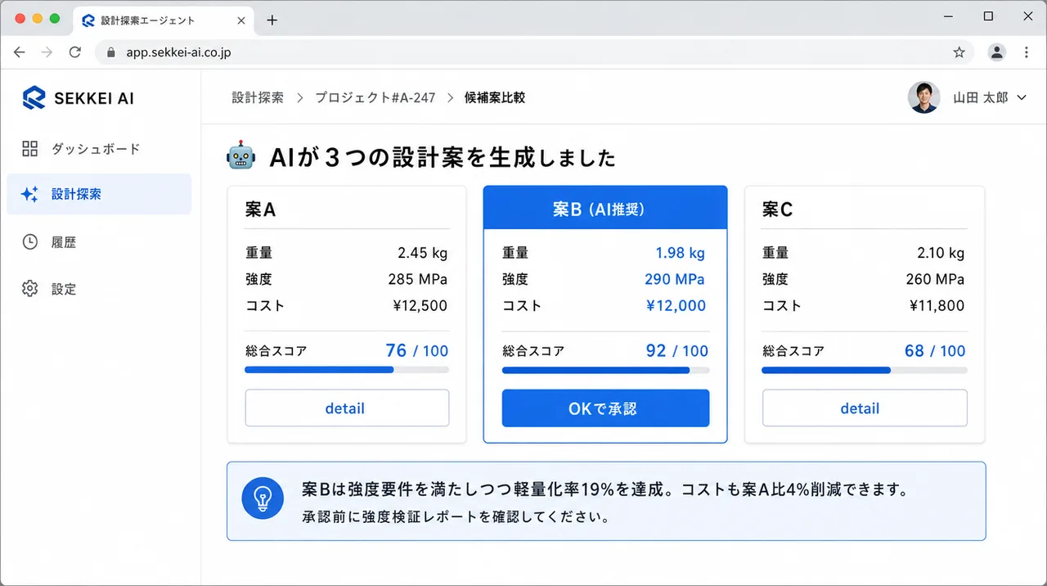Viewport: 1047px width, 586px height.
Task: Click the 案Bは強度要件を満たしつつ summary text
Action: pos(605,489)
